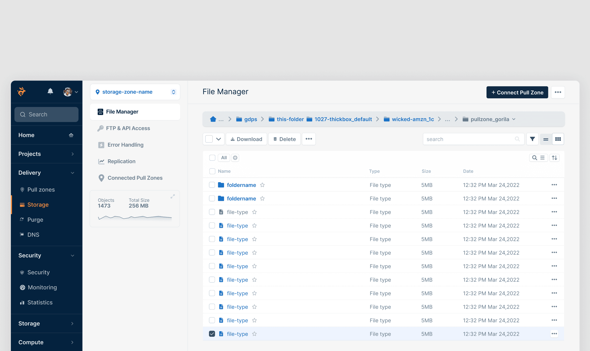Click the file search input field
The height and width of the screenshot is (351, 590).
click(x=469, y=139)
